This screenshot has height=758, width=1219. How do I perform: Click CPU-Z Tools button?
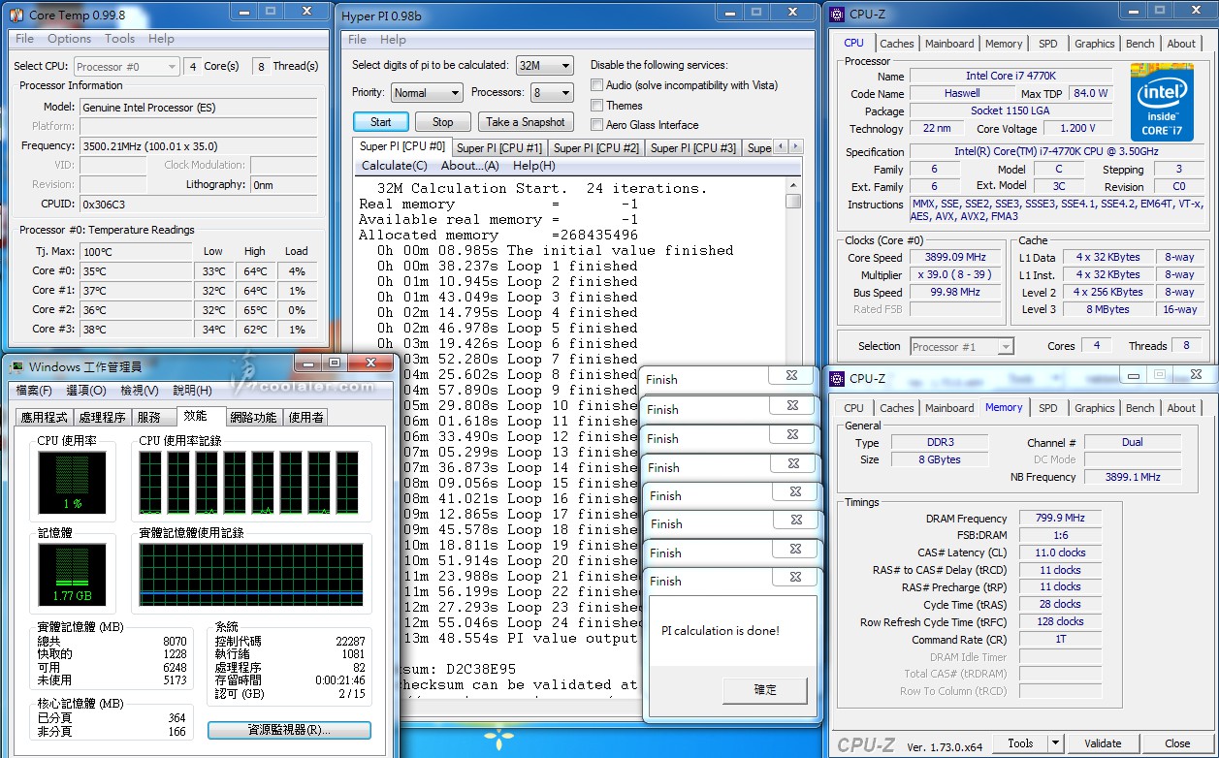(1020, 743)
